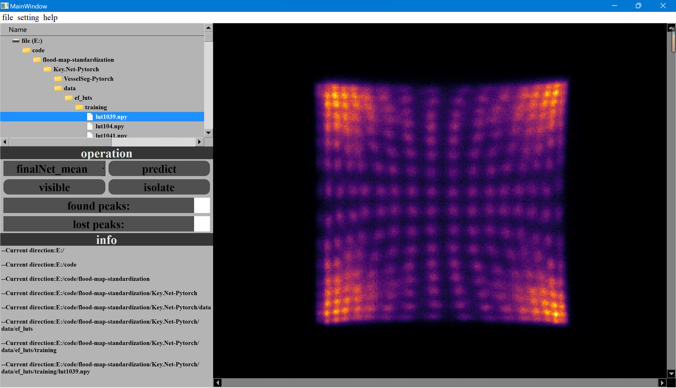Viewport: 676px width, 388px height.
Task: Click the code folder icon
Action: tap(26, 50)
